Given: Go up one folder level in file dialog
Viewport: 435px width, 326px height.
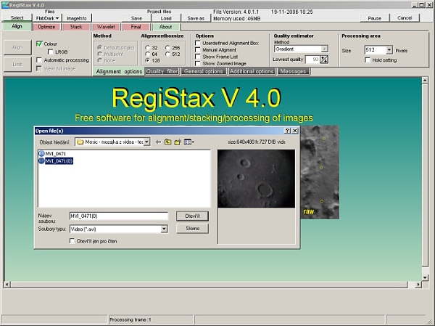Looking at the screenshot, I should click(168, 142).
